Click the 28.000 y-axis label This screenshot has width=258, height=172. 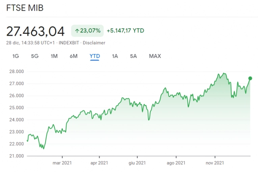coord(16,72)
